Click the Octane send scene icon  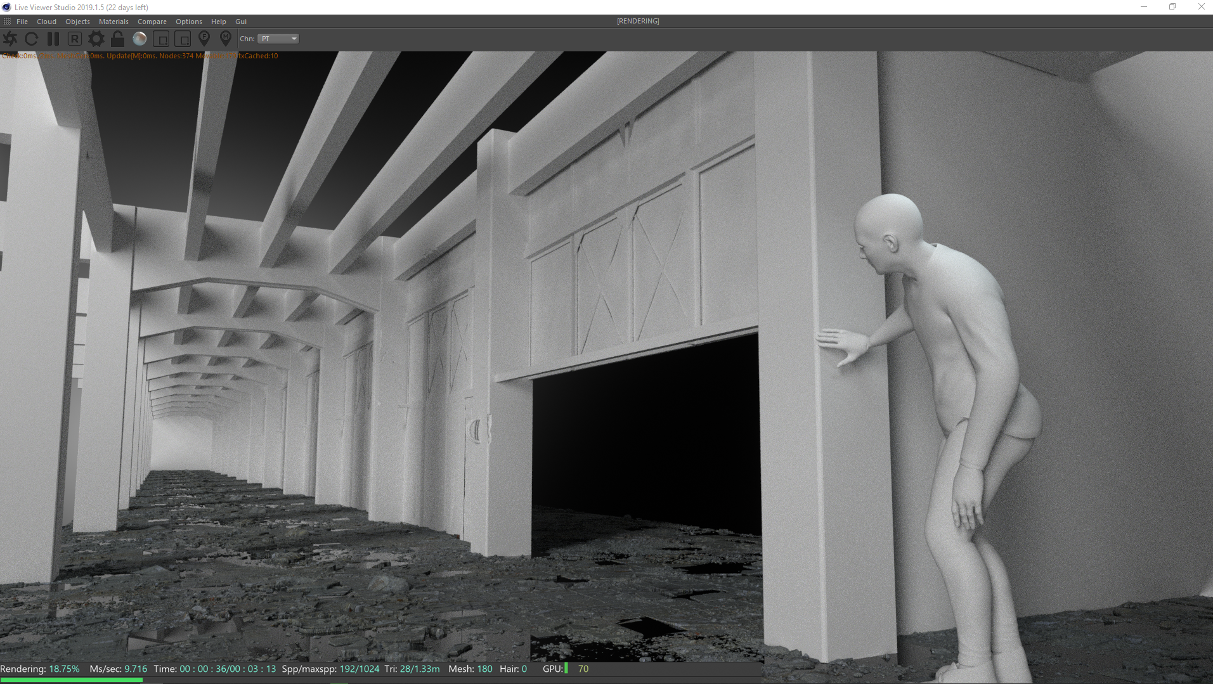click(x=10, y=39)
